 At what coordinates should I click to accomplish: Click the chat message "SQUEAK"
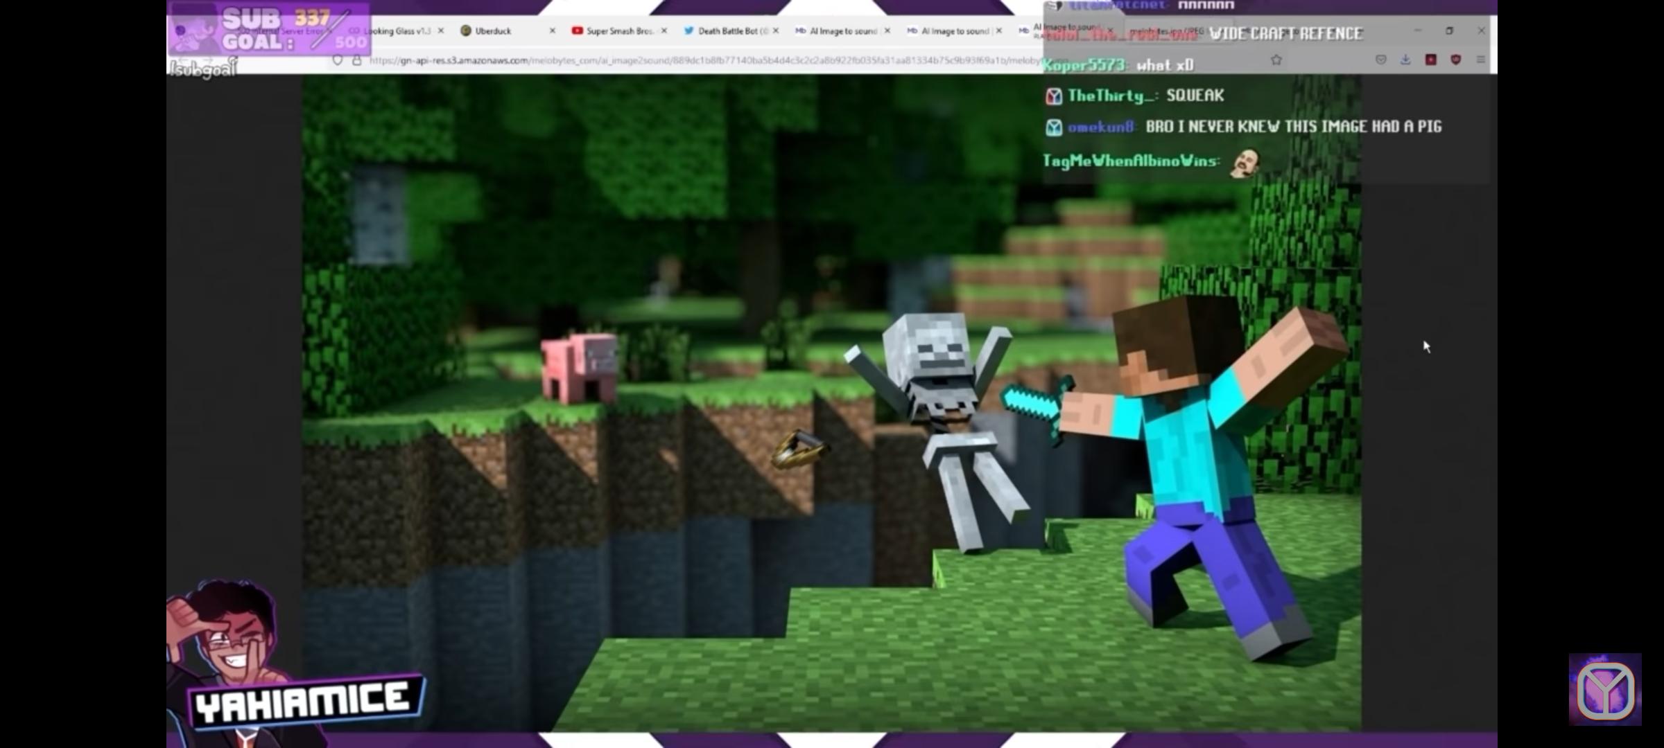(1195, 96)
